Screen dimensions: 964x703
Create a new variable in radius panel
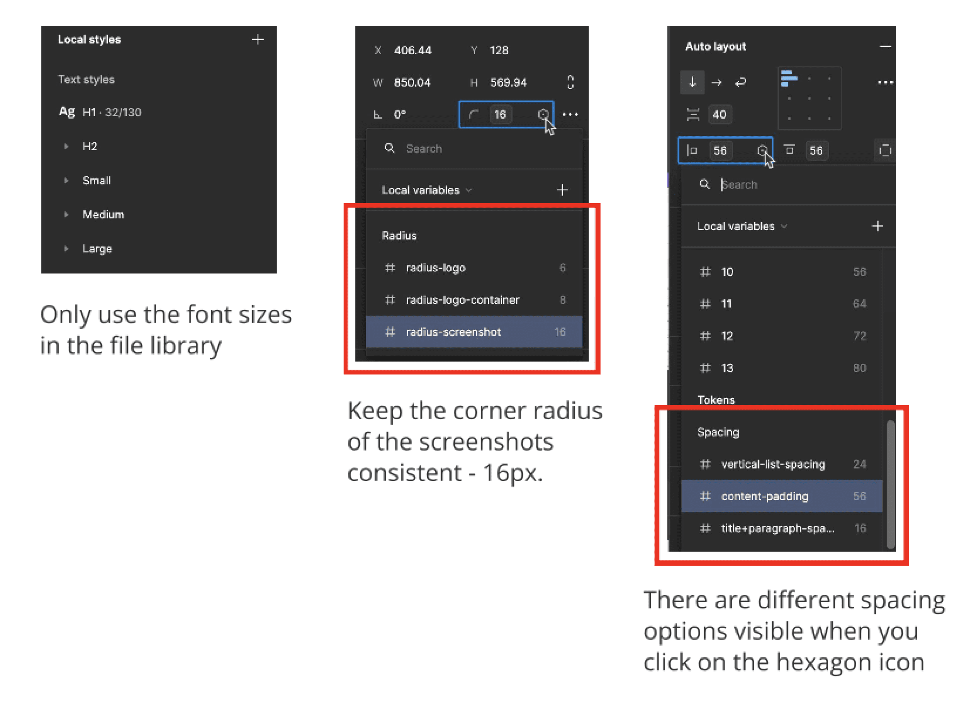(x=562, y=190)
